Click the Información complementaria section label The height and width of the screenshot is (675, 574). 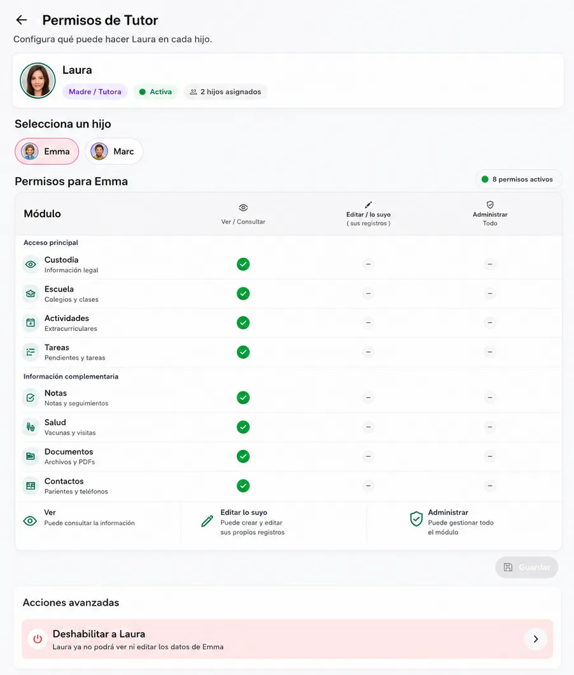click(x=71, y=377)
